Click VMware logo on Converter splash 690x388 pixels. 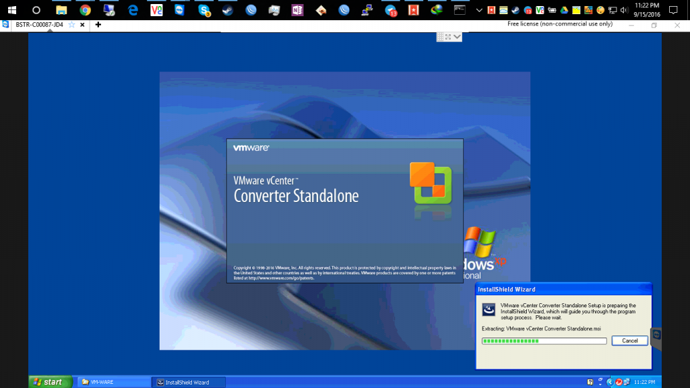(x=251, y=148)
